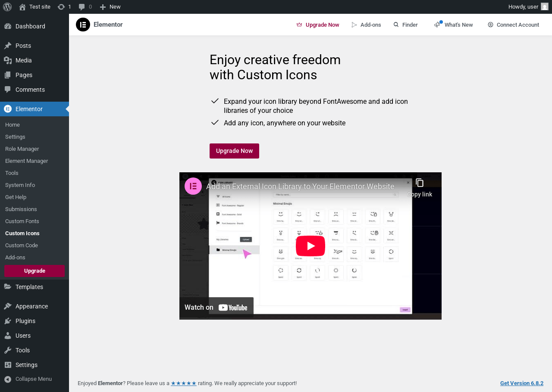
Task: Open the comments bubble in admin bar
Action: (x=82, y=7)
